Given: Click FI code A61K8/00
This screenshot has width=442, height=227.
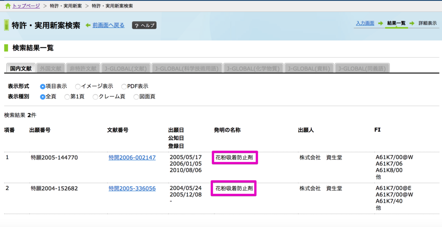Looking at the screenshot, I should pyautogui.click(x=389, y=170).
